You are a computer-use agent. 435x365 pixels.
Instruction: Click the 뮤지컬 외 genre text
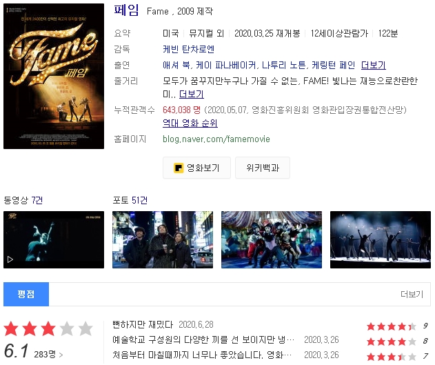click(206, 33)
